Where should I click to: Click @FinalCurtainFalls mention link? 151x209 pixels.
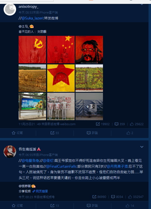61,166
